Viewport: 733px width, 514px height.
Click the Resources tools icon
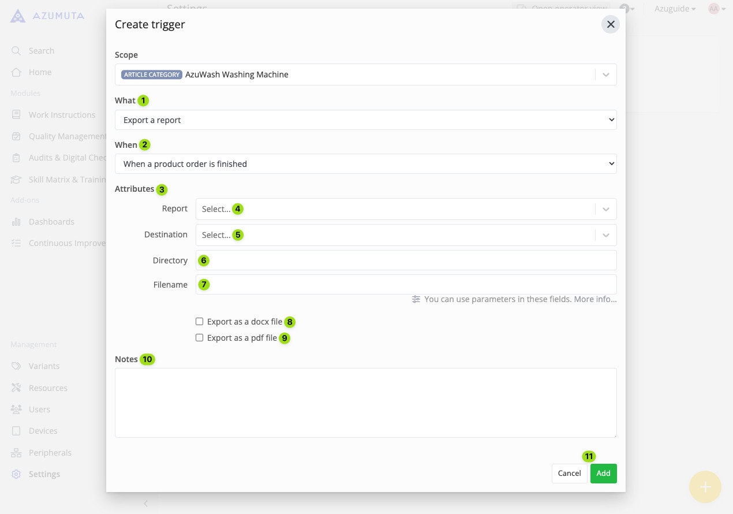(x=16, y=388)
